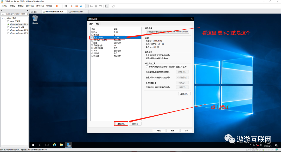This screenshot has height=152, width=281.
Task: Click the disk file path field
Action: 167,32
